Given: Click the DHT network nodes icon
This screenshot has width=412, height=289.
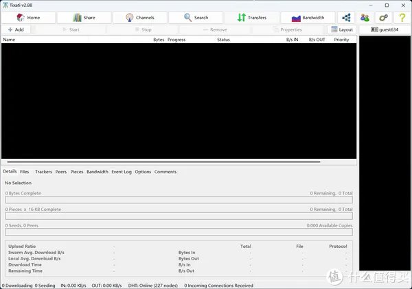Looking at the screenshot, I should pyautogui.click(x=345, y=18).
